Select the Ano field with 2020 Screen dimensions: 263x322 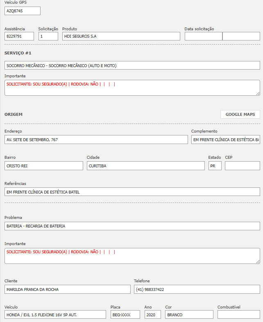152,315
